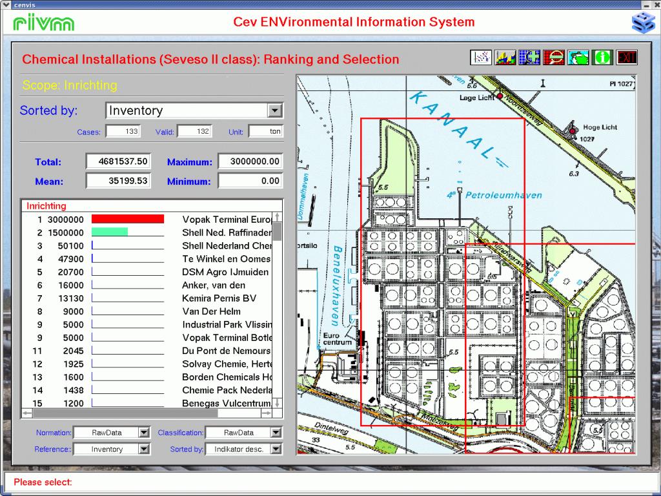Select the Van Der Helm row
The image size is (661, 496).
coord(147,311)
